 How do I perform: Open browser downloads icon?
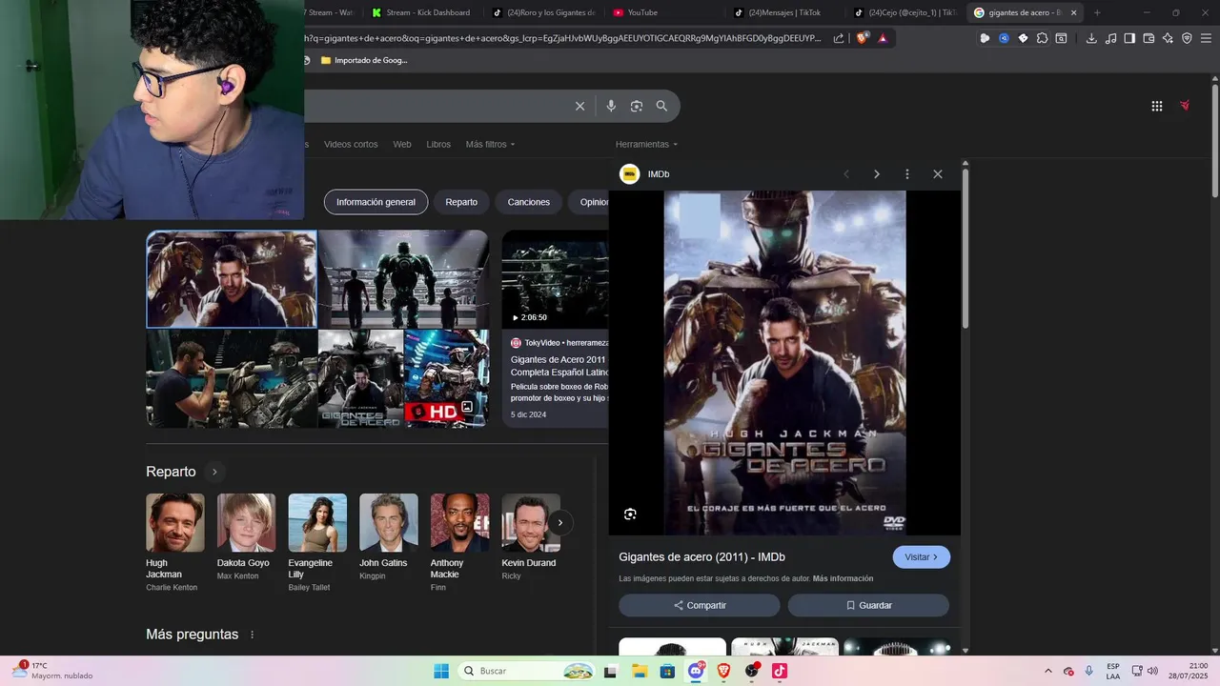[x=1091, y=38]
